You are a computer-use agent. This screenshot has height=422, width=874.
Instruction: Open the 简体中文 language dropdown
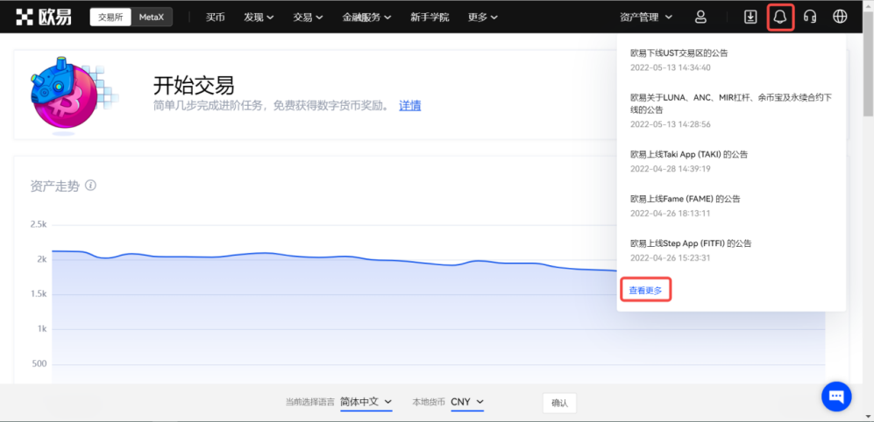[366, 402]
